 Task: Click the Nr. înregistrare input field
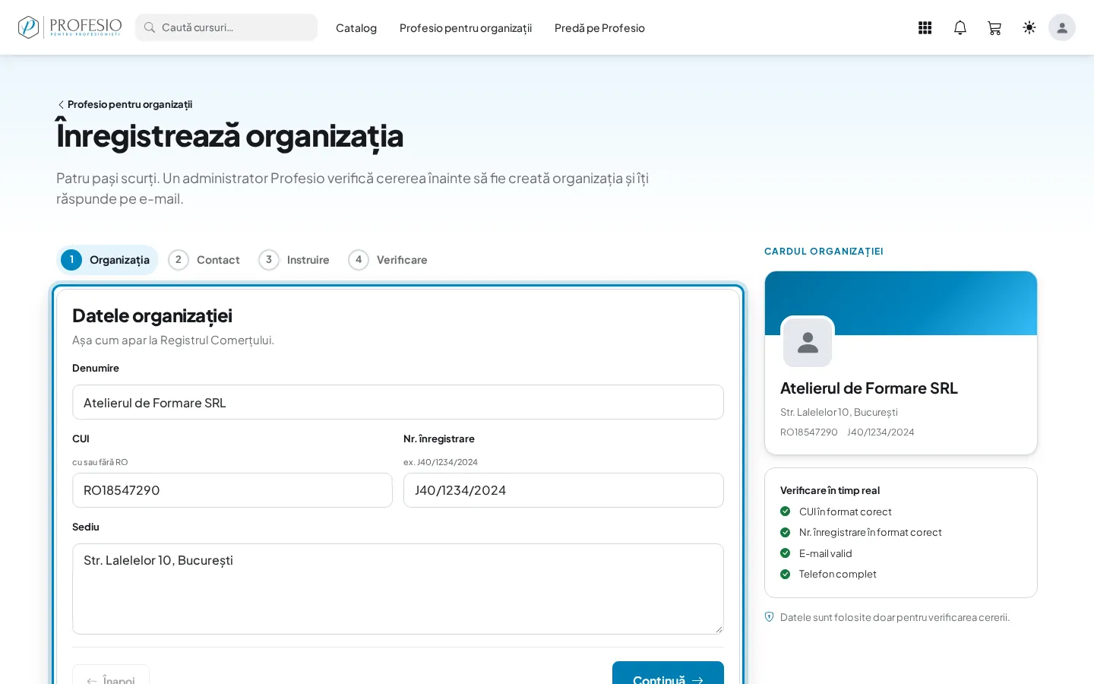point(564,490)
